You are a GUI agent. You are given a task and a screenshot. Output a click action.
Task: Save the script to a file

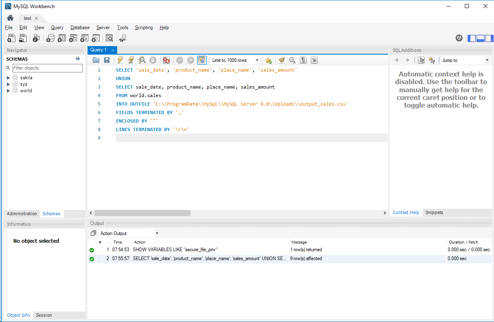107,60
